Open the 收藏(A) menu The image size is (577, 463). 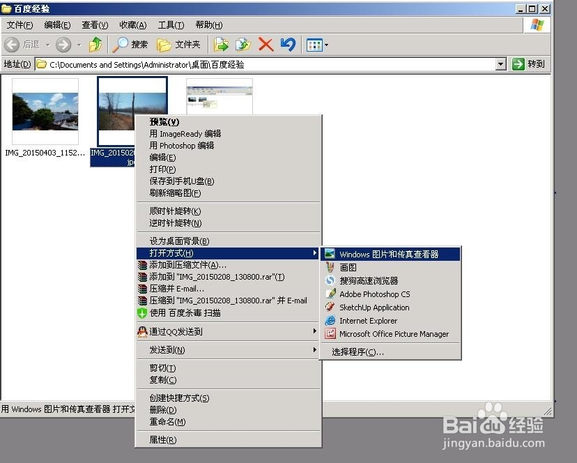click(133, 25)
